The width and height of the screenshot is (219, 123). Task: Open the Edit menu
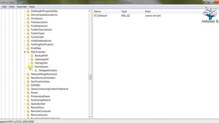click(x=4, y=7)
